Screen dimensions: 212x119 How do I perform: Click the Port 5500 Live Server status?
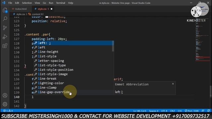191,111
